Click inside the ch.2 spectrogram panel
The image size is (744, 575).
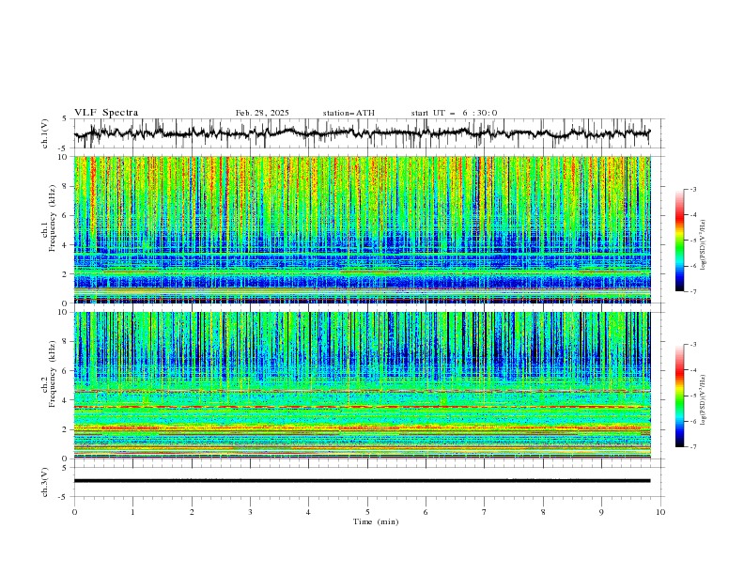(x=362, y=385)
